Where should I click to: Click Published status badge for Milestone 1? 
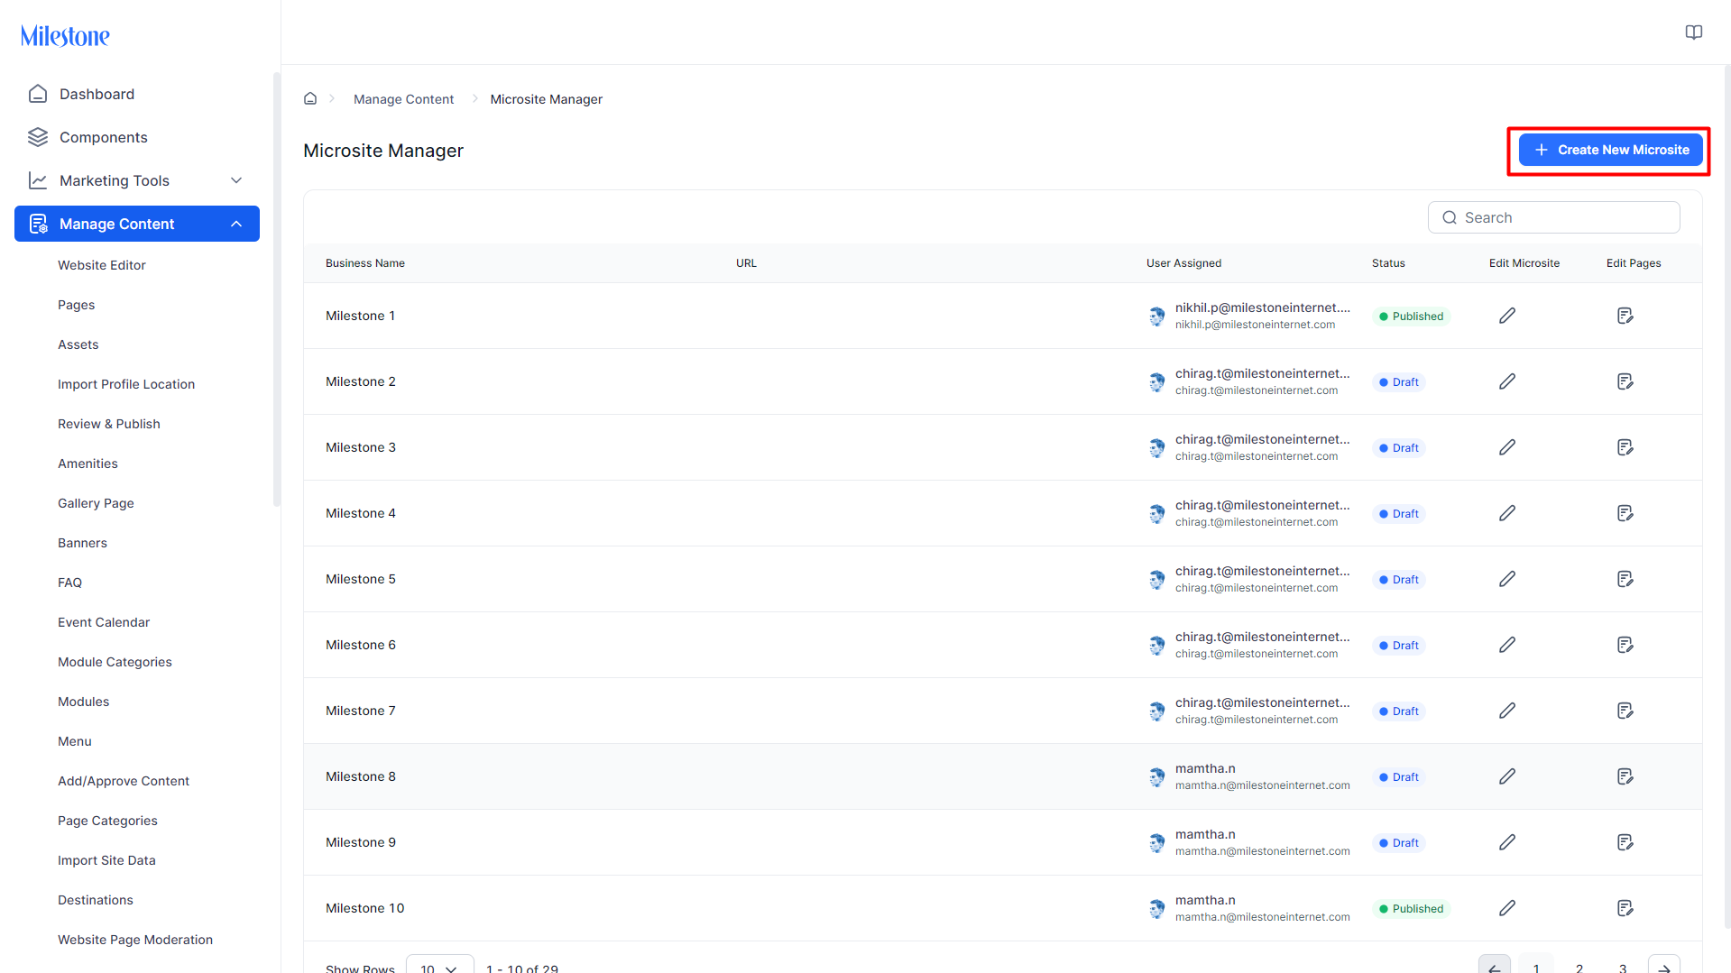1412,317
